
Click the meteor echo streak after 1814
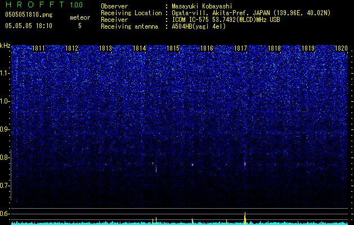[156, 169]
